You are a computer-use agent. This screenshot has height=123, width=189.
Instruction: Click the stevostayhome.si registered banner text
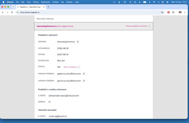click(x=55, y=26)
